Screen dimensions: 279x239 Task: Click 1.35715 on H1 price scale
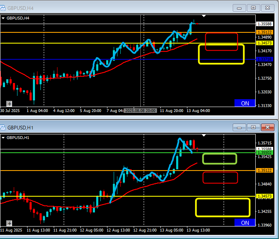click(x=264, y=143)
